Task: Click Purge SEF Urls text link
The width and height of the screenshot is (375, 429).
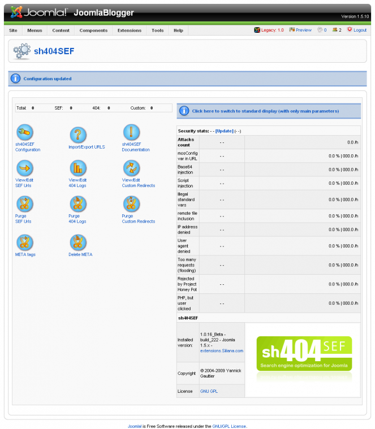Action: (23, 219)
